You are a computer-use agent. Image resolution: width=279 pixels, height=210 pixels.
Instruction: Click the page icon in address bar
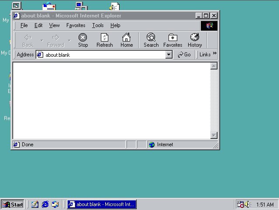tap(40, 55)
